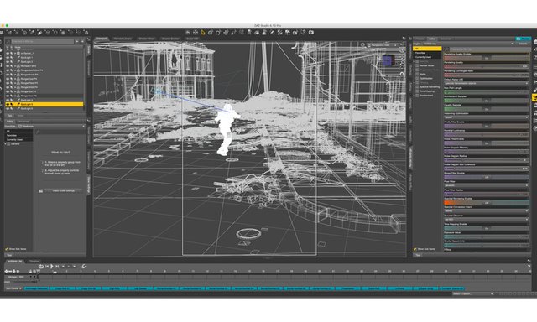Click the Scene pane filter text field
This screenshot has height=322, width=537.
[x=43, y=41]
